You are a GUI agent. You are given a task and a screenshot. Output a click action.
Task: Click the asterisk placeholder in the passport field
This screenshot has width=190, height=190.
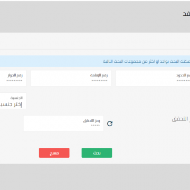coord(14,81)
